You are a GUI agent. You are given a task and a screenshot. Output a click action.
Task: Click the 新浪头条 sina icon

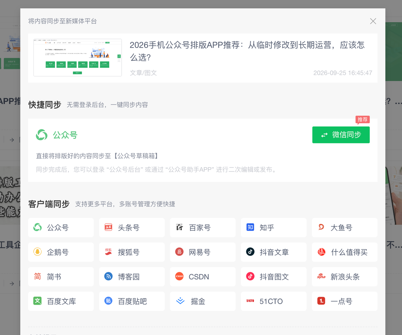(321, 277)
